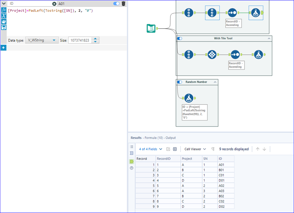The width and height of the screenshot is (294, 213).
Task: Click the ID output column name field
Action: (30, 4)
